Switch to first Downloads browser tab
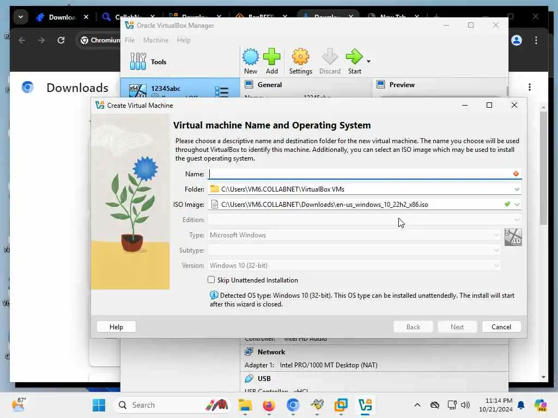Image resolution: width=558 pixels, height=418 pixels. click(x=62, y=17)
